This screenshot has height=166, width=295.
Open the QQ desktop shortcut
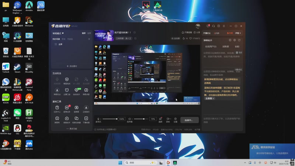tap(17, 130)
